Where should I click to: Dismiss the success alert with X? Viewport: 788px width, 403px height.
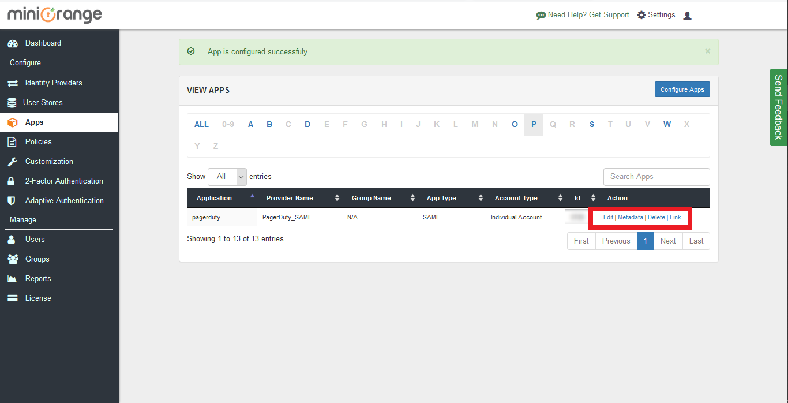[708, 51]
